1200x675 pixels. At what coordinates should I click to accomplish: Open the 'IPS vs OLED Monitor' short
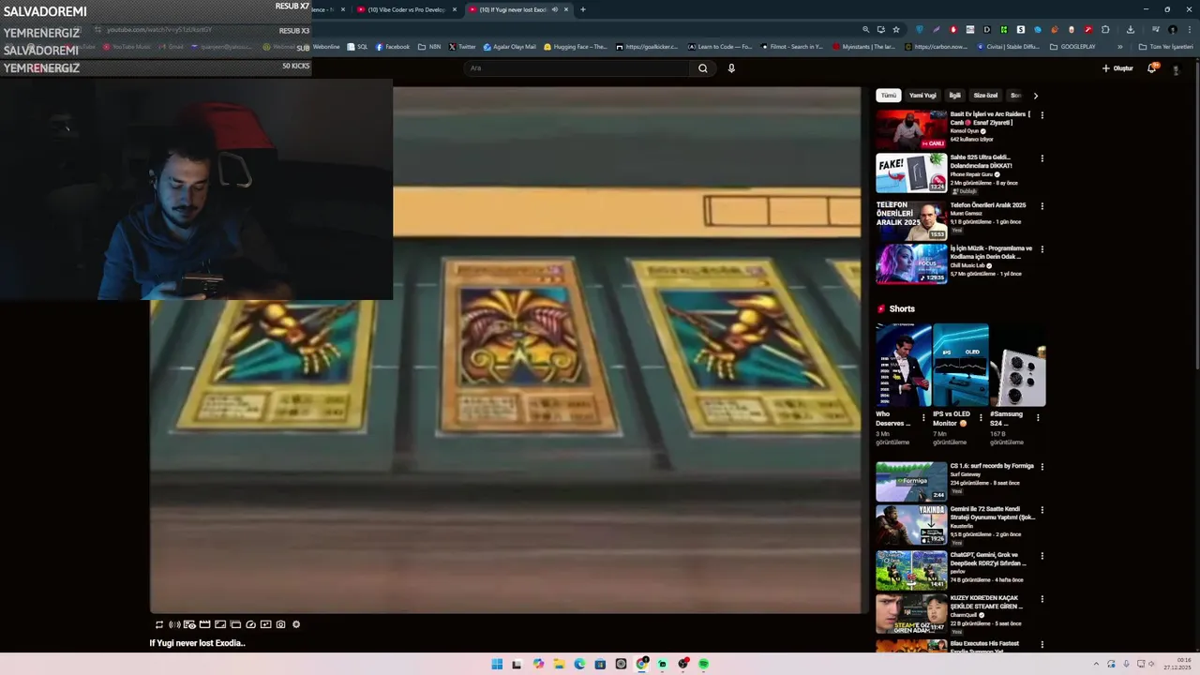pyautogui.click(x=960, y=365)
